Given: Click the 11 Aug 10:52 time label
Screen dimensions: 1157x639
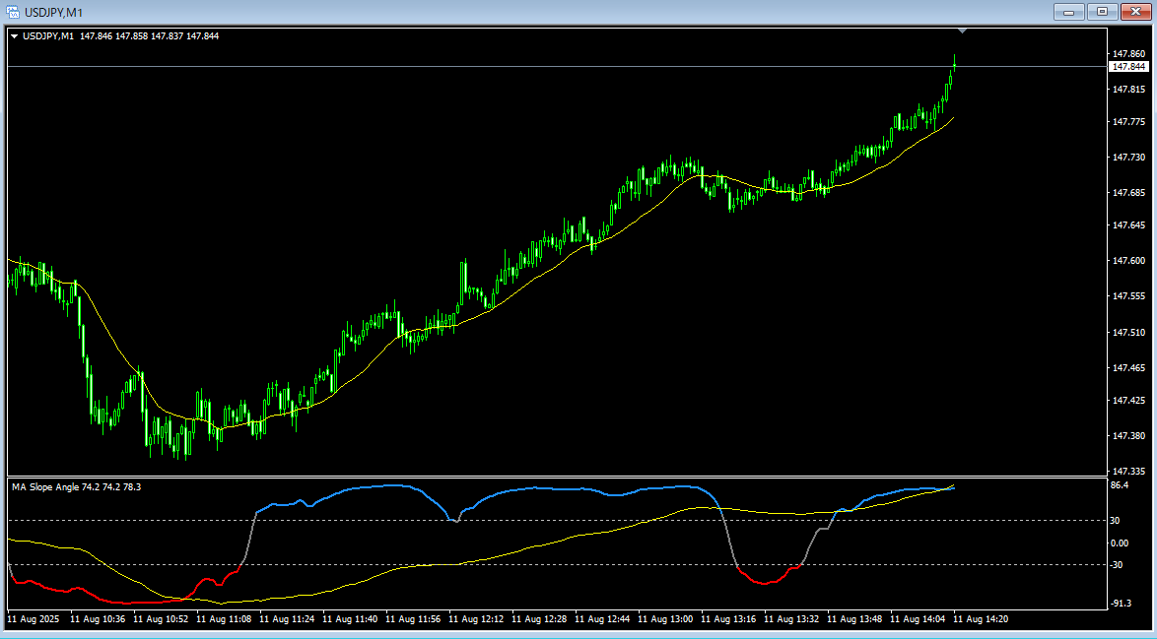Looking at the screenshot, I should [161, 620].
